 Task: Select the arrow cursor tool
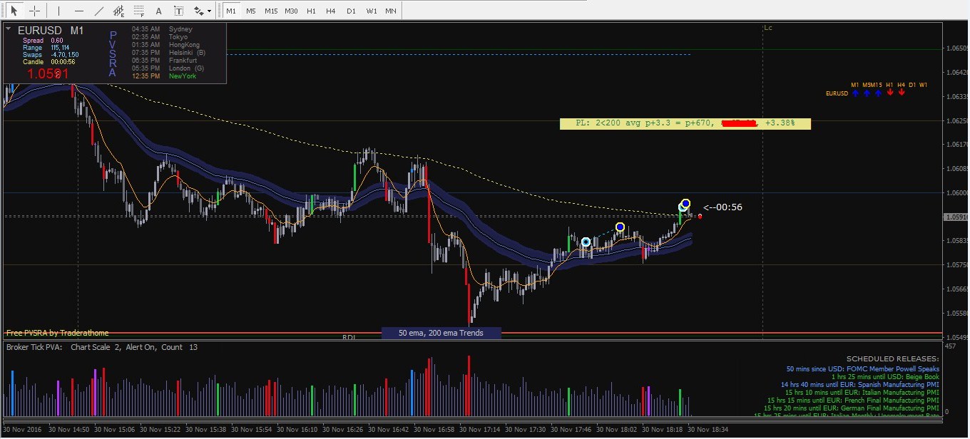pos(14,11)
